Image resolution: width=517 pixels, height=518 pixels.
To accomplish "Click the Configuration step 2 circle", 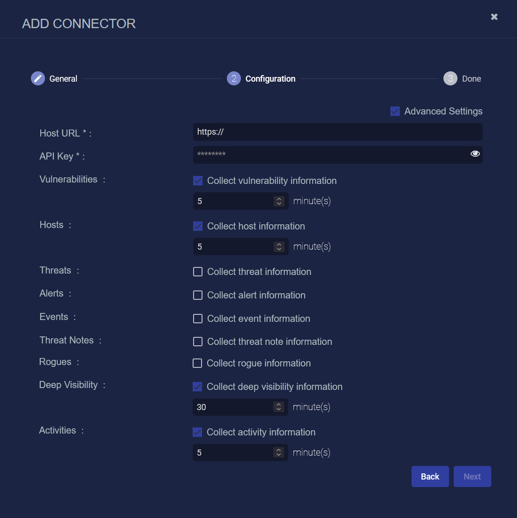I will coord(234,78).
